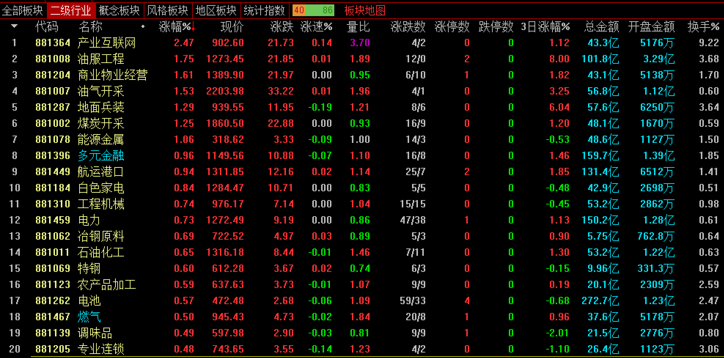Screen dimensions: 724x358
Task: Sort by 3日涨幅% column header
Action: tap(545, 27)
